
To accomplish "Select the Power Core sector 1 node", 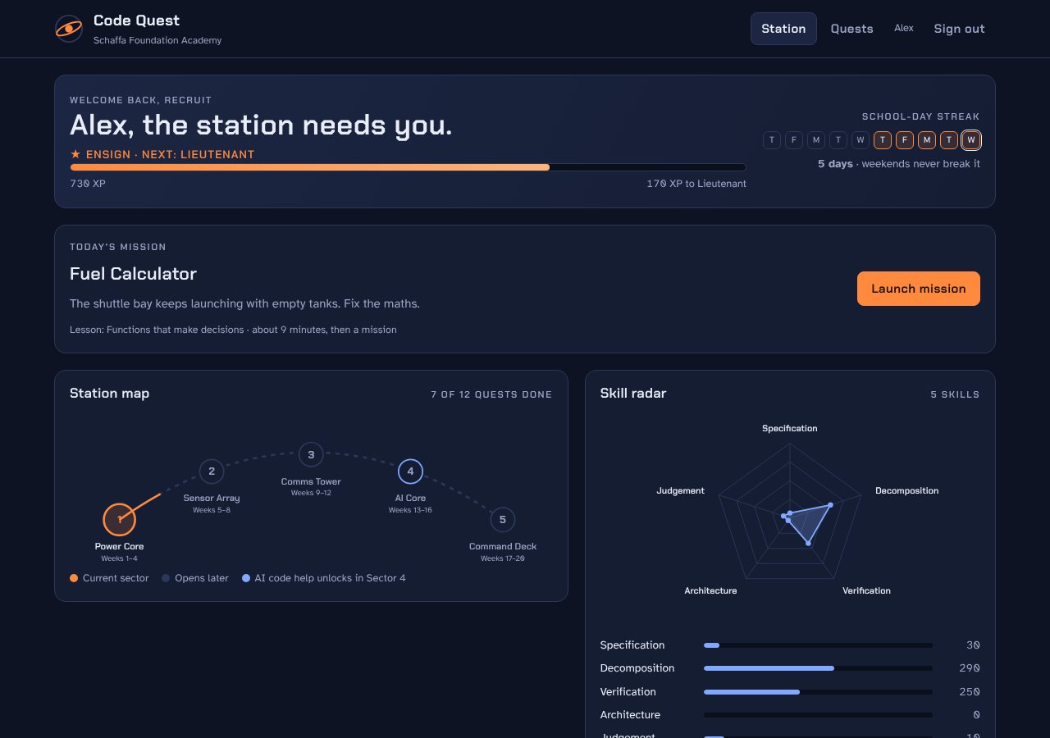I will click(x=120, y=519).
